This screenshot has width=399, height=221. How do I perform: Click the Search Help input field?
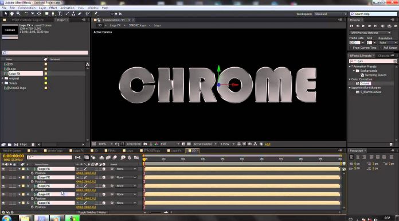(373, 14)
